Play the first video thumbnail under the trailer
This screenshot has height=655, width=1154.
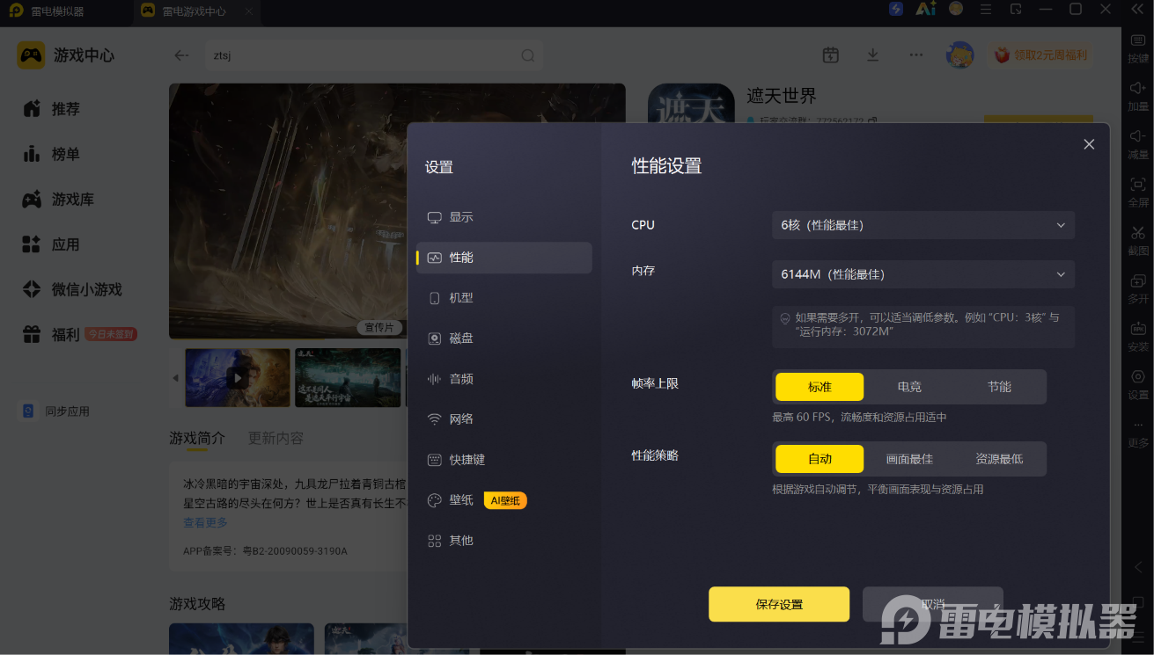click(x=238, y=377)
